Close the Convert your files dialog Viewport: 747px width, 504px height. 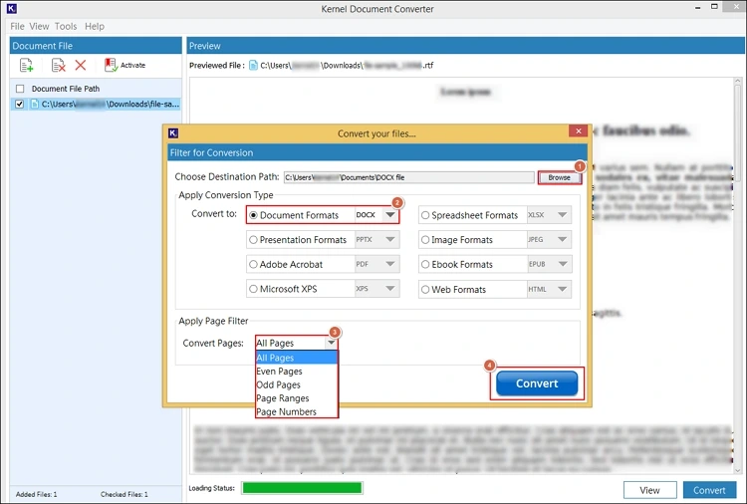[577, 132]
